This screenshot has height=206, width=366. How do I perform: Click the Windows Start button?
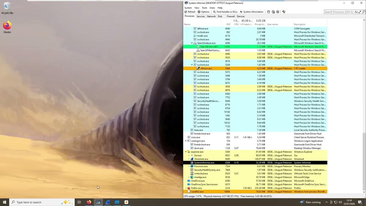coord(4,202)
